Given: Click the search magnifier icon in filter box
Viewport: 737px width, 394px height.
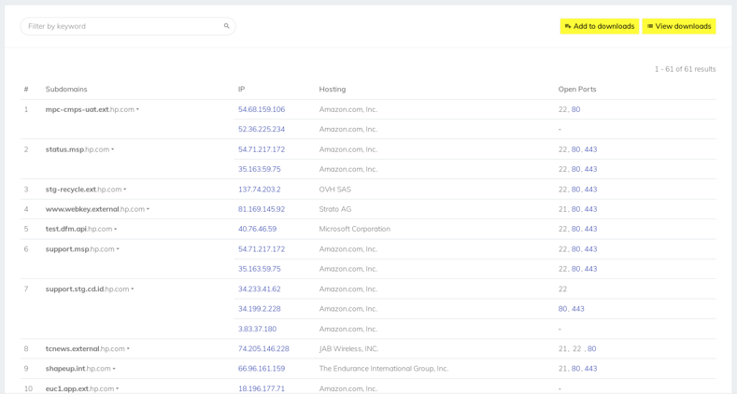Looking at the screenshot, I should tap(227, 26).
